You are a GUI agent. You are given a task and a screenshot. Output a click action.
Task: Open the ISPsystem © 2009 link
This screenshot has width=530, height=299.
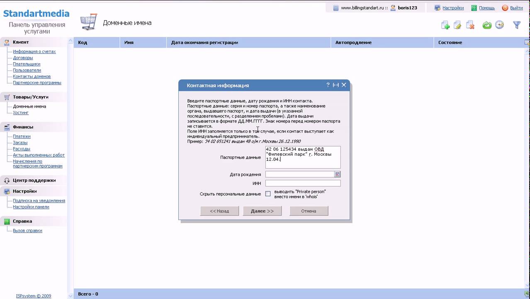(x=34, y=296)
